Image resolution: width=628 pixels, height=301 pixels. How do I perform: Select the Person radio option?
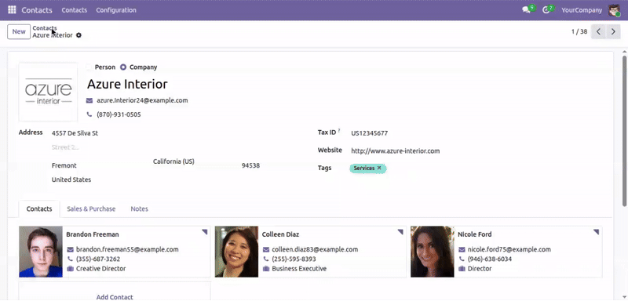pos(89,67)
